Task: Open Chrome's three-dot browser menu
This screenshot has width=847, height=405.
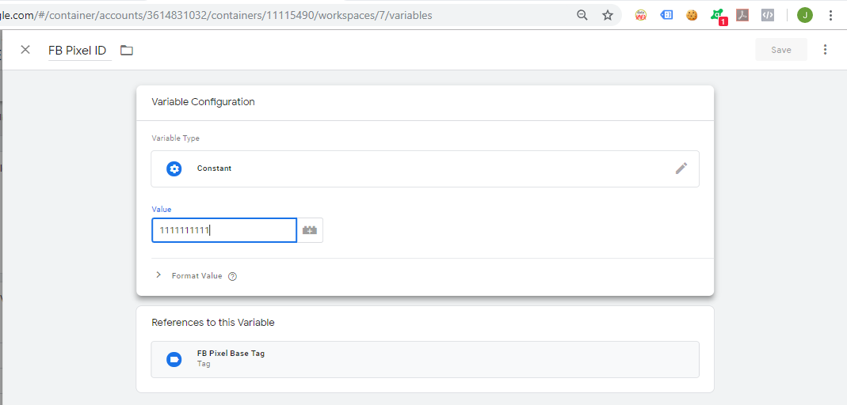Action: pyautogui.click(x=830, y=15)
